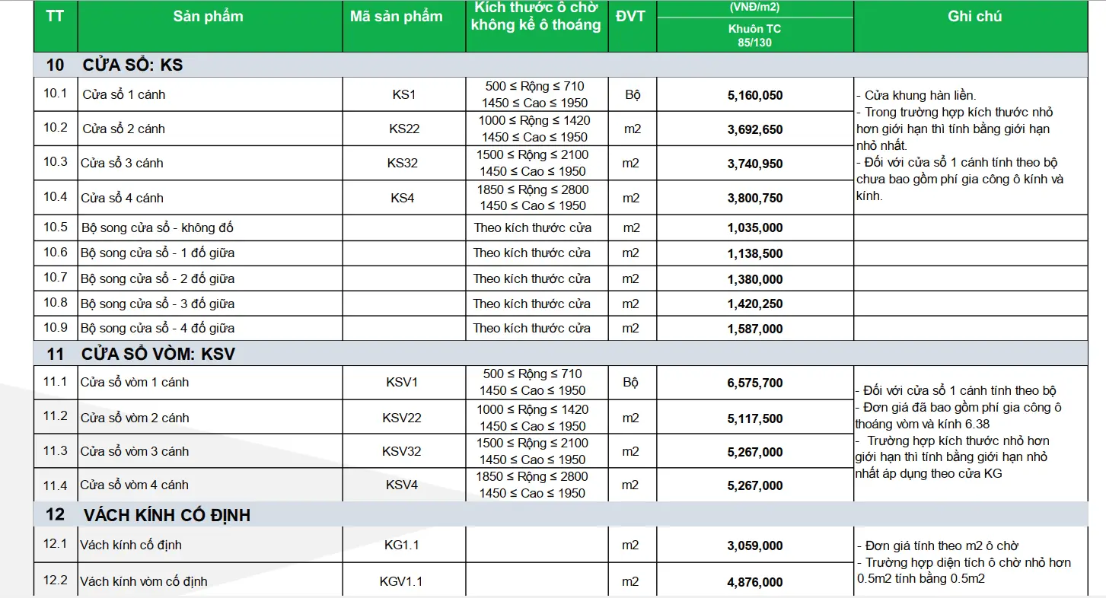The image size is (1106, 598).
Task: Select the KSV32 product code cell
Action: [x=402, y=451]
